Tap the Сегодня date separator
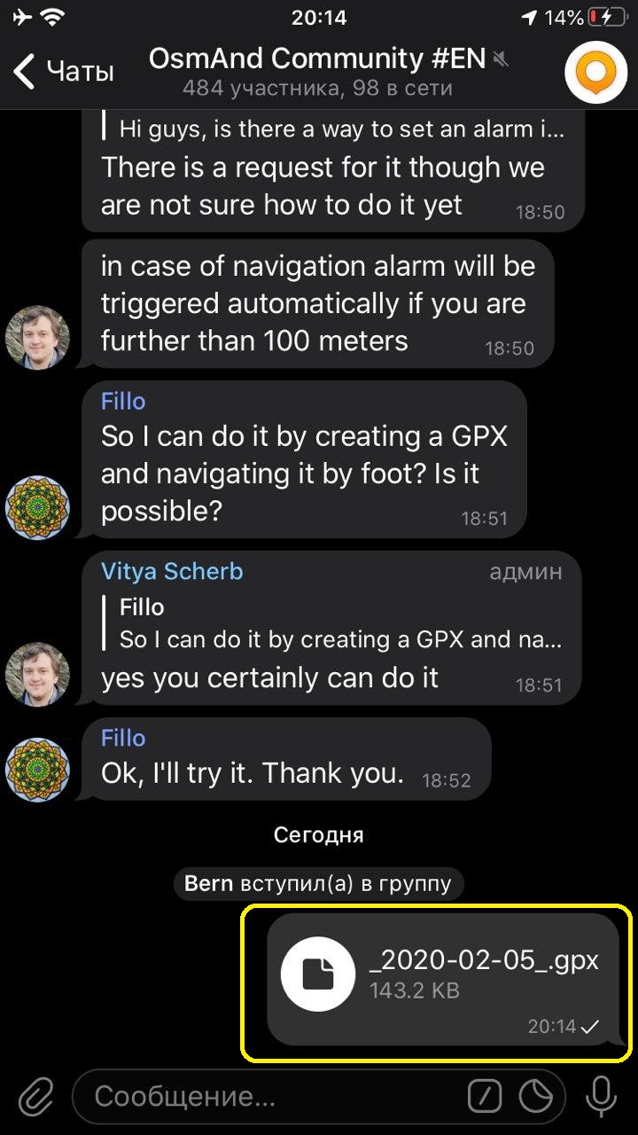638x1135 pixels. point(319,834)
